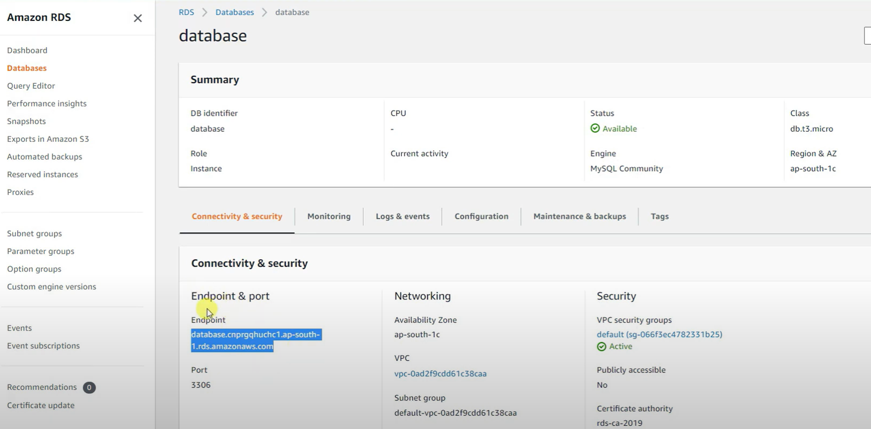
Task: Open Event subscriptions
Action: 43,346
